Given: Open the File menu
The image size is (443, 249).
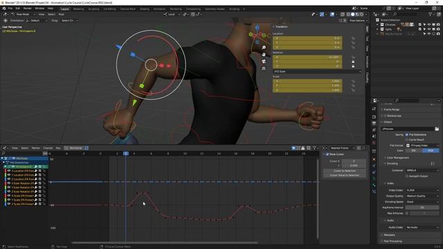Looking at the screenshot, I should coord(10,8).
